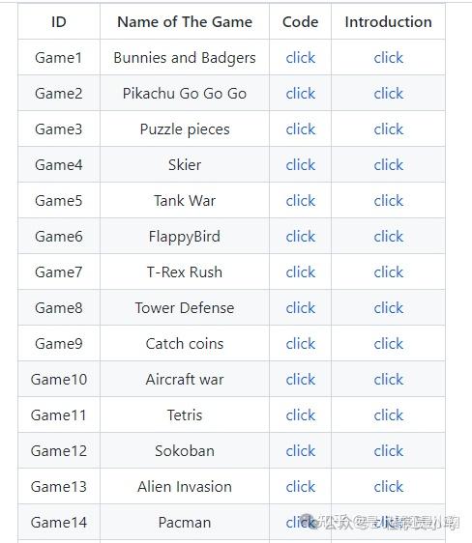
Task: Click the Code link for Tower Defense
Action: coord(300,308)
